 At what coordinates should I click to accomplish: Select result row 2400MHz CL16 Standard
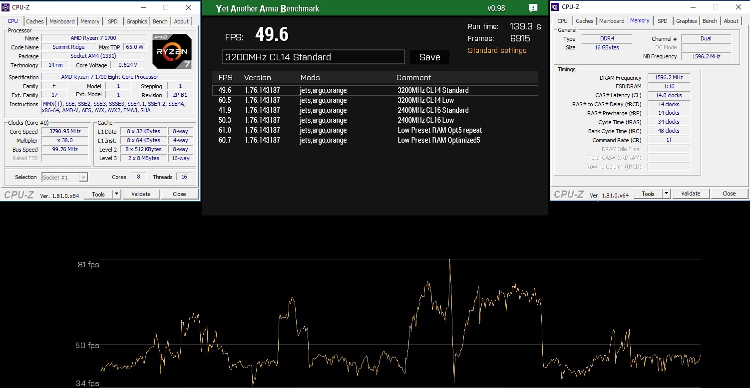(375, 110)
